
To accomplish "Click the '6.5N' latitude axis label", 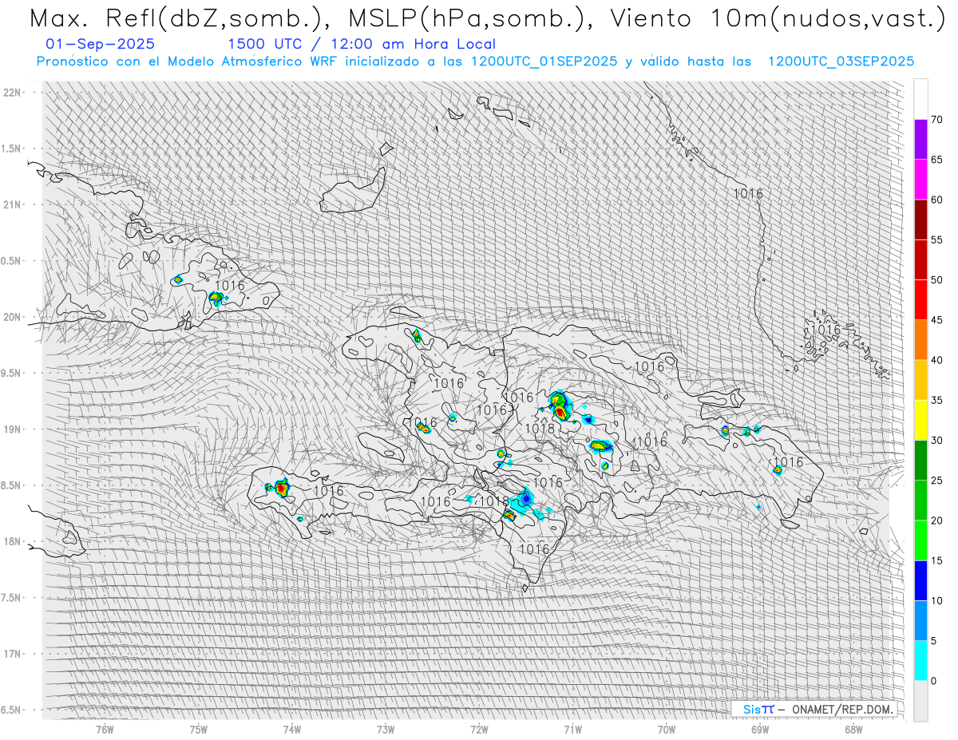I will pos(12,710).
